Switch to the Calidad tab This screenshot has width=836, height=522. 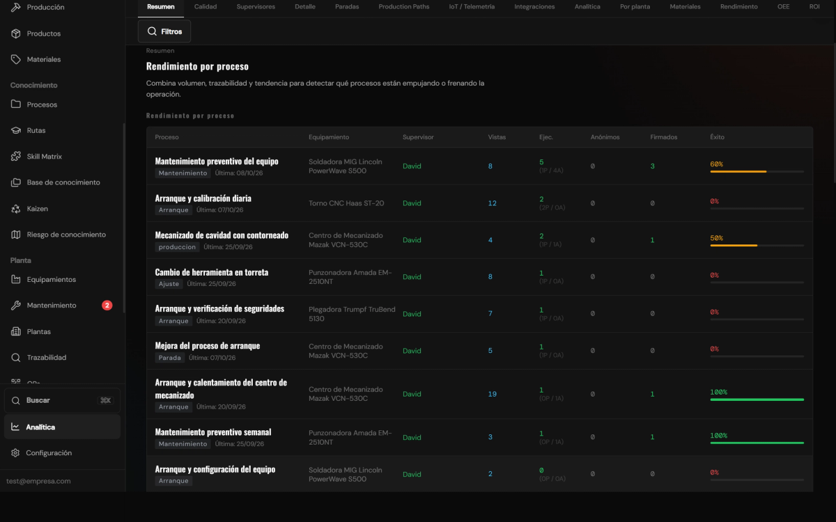pyautogui.click(x=206, y=7)
